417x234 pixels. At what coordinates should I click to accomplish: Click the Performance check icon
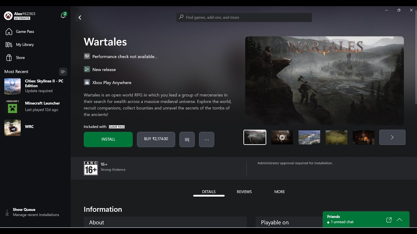87,56
